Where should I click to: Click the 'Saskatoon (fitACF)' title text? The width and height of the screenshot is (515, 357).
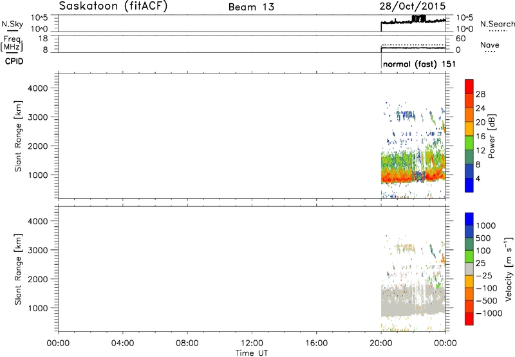tap(113, 6)
